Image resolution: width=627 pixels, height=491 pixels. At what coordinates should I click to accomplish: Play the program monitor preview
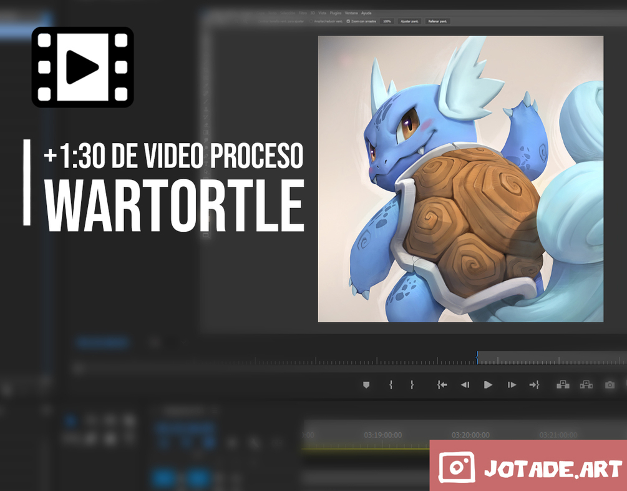(488, 385)
